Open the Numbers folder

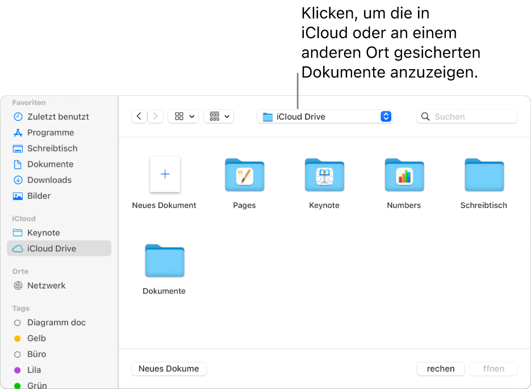tap(404, 175)
